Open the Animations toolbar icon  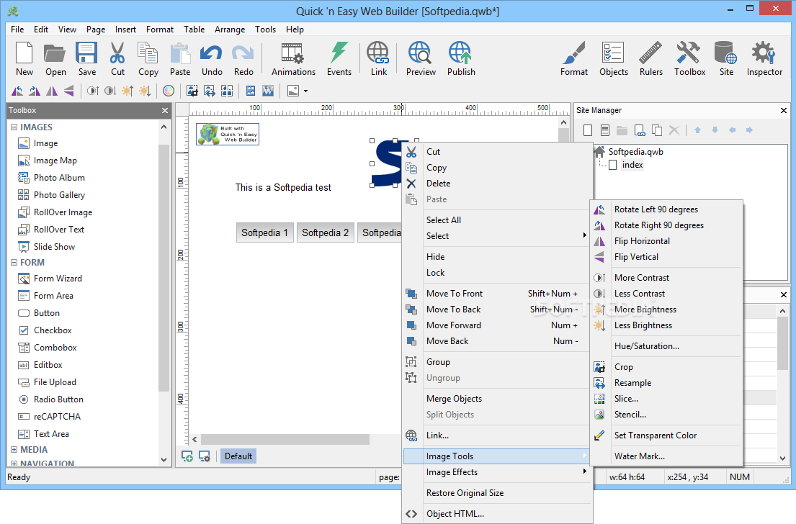tap(293, 59)
